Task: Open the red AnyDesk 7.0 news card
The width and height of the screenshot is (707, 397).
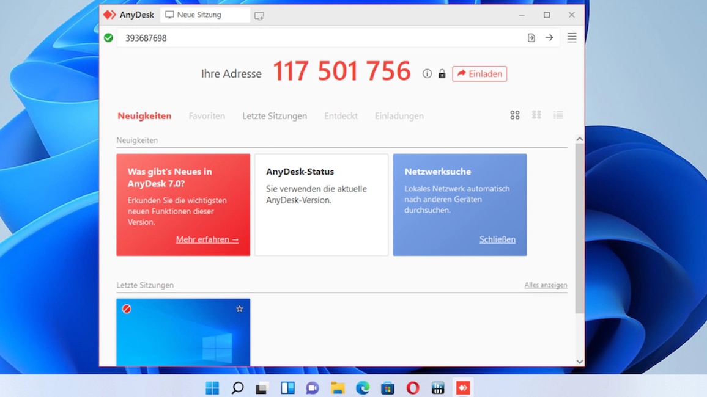Action: coord(183,205)
